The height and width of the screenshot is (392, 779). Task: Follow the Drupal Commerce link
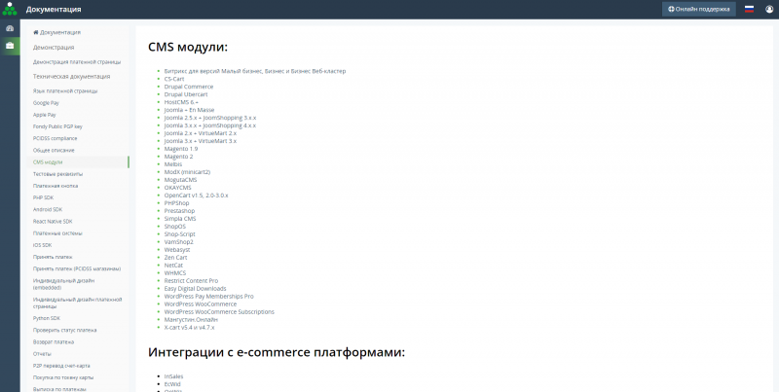tap(189, 87)
